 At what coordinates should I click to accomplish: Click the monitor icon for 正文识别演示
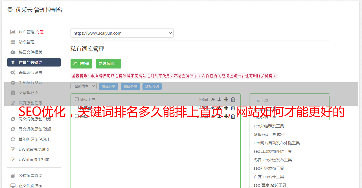click(13, 186)
